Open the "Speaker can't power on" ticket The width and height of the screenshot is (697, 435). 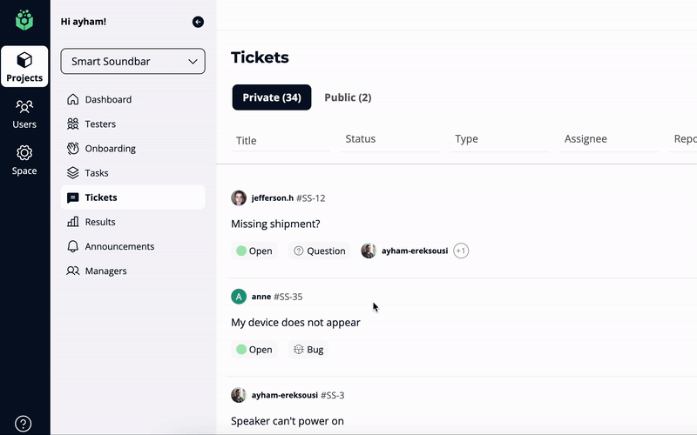coord(288,421)
